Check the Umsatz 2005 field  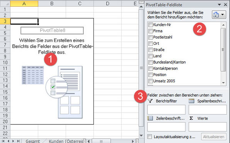coord(151,81)
